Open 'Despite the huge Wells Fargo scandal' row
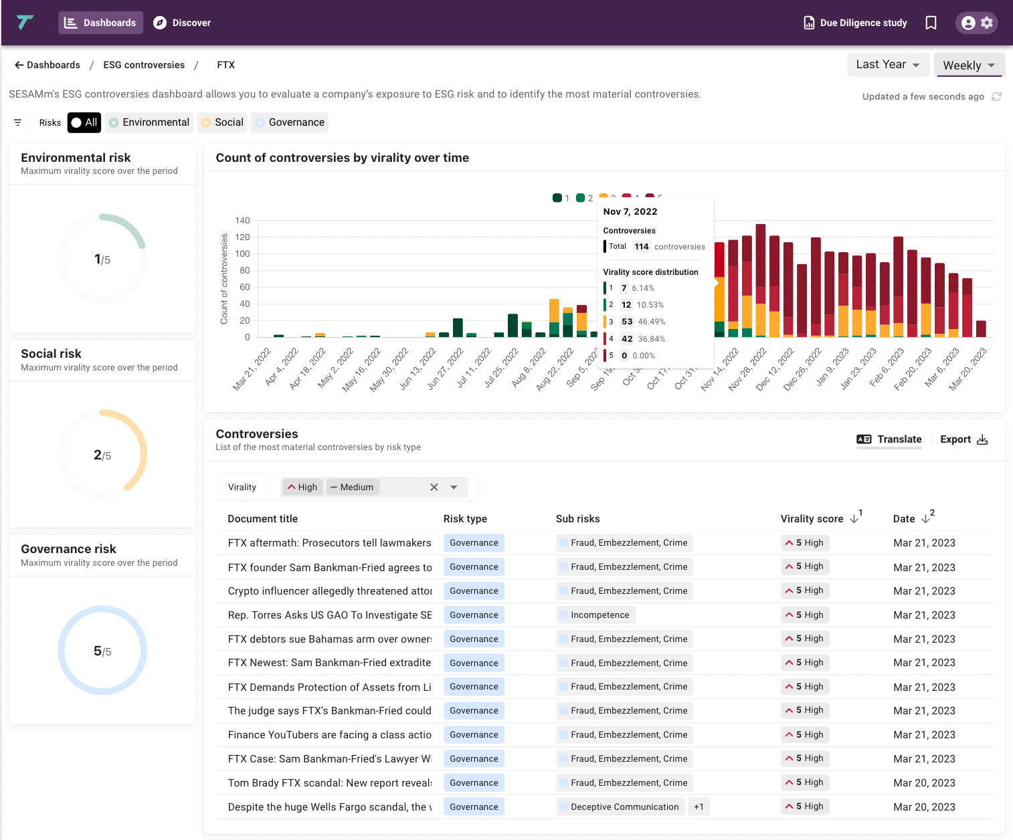The image size is (1013, 840). pos(605,807)
